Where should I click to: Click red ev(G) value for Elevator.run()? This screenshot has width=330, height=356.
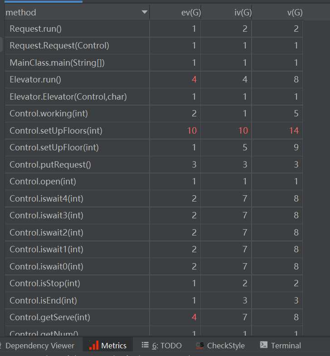tap(194, 79)
